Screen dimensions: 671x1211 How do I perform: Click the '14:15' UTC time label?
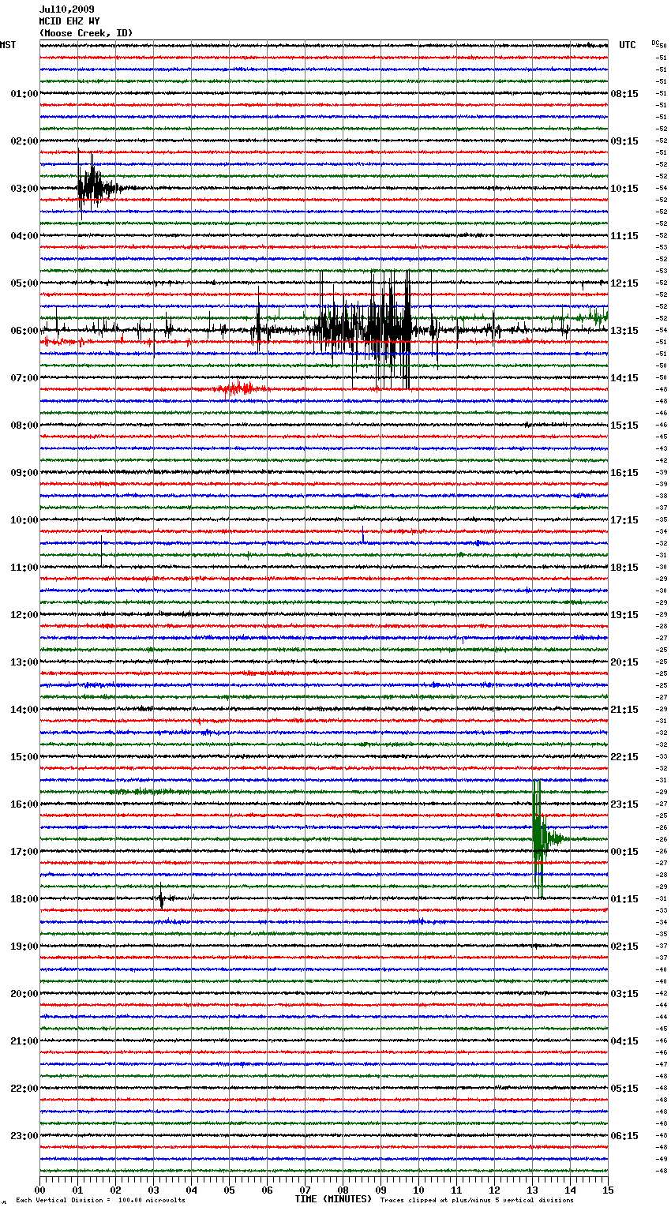click(624, 378)
